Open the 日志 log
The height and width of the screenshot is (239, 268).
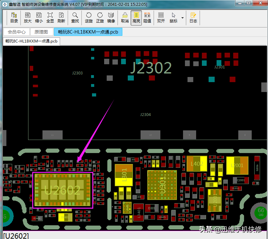click(193, 18)
